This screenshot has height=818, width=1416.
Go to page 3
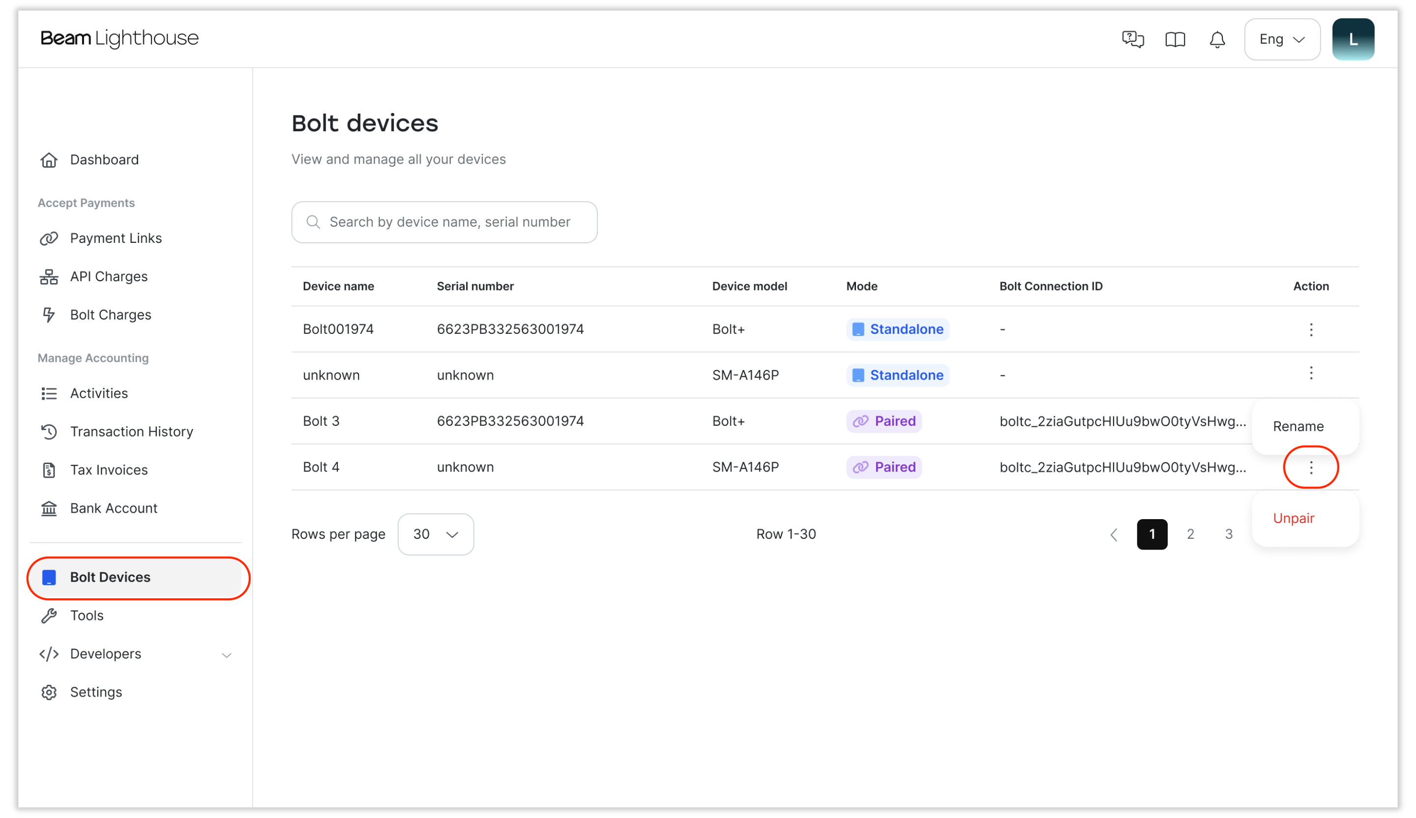[1228, 534]
